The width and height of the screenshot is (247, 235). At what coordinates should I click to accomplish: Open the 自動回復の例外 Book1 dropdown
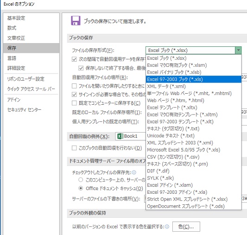coord(131,136)
